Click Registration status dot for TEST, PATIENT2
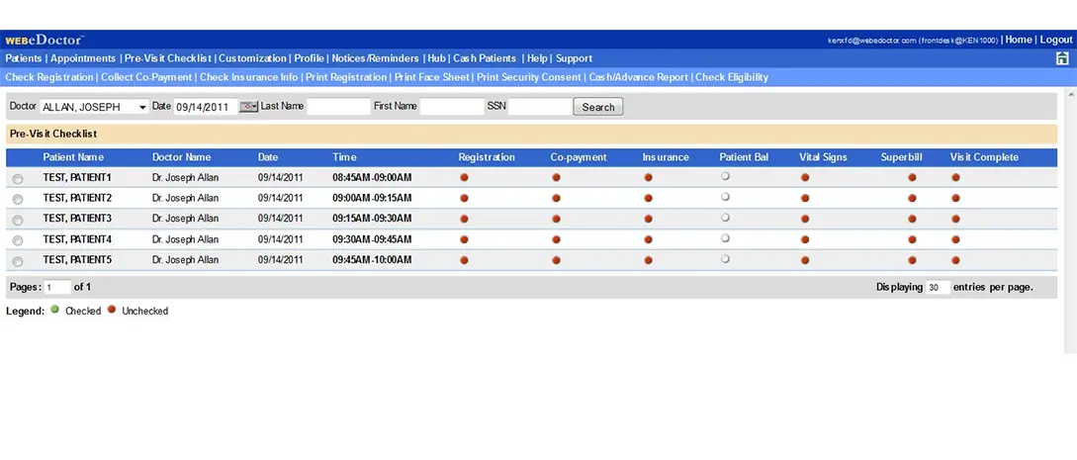The height and width of the screenshot is (460, 1077). (x=464, y=198)
